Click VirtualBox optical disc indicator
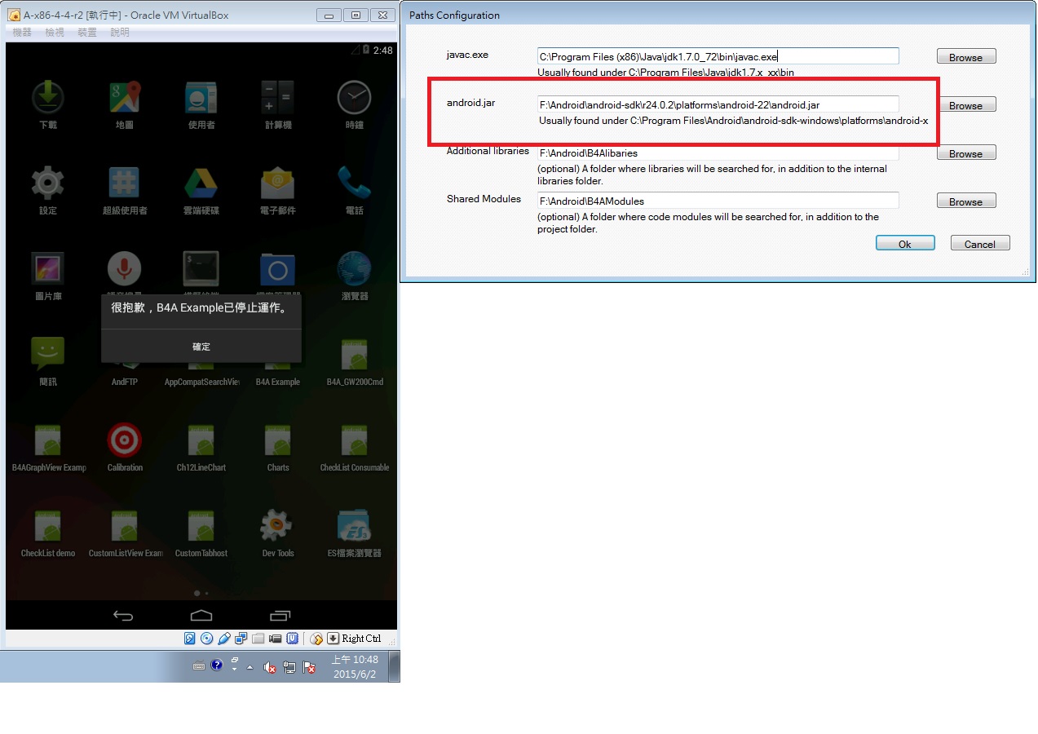The width and height of the screenshot is (1038, 734). [206, 639]
